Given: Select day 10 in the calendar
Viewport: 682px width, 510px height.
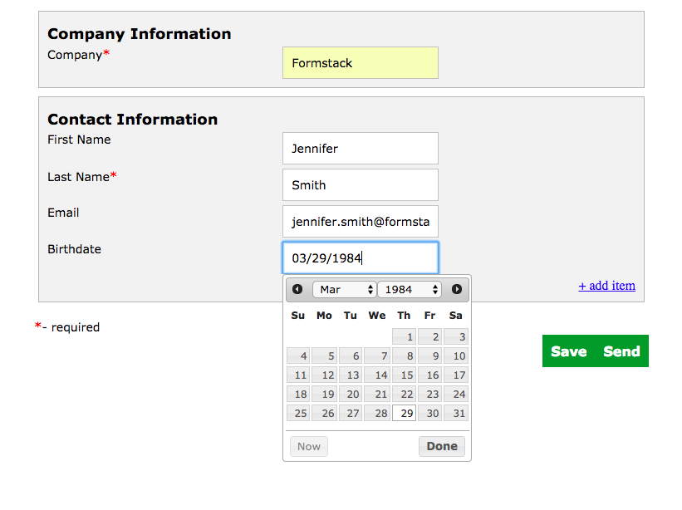Looking at the screenshot, I should pos(456,356).
